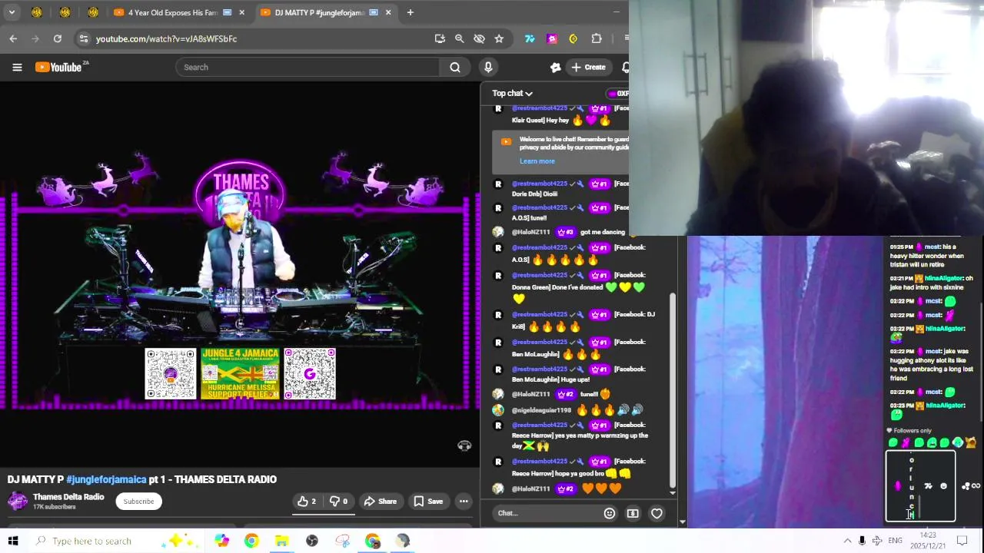Viewport: 984px width, 553px height.
Task: Open the Learn more link in chat
Action: pyautogui.click(x=537, y=161)
